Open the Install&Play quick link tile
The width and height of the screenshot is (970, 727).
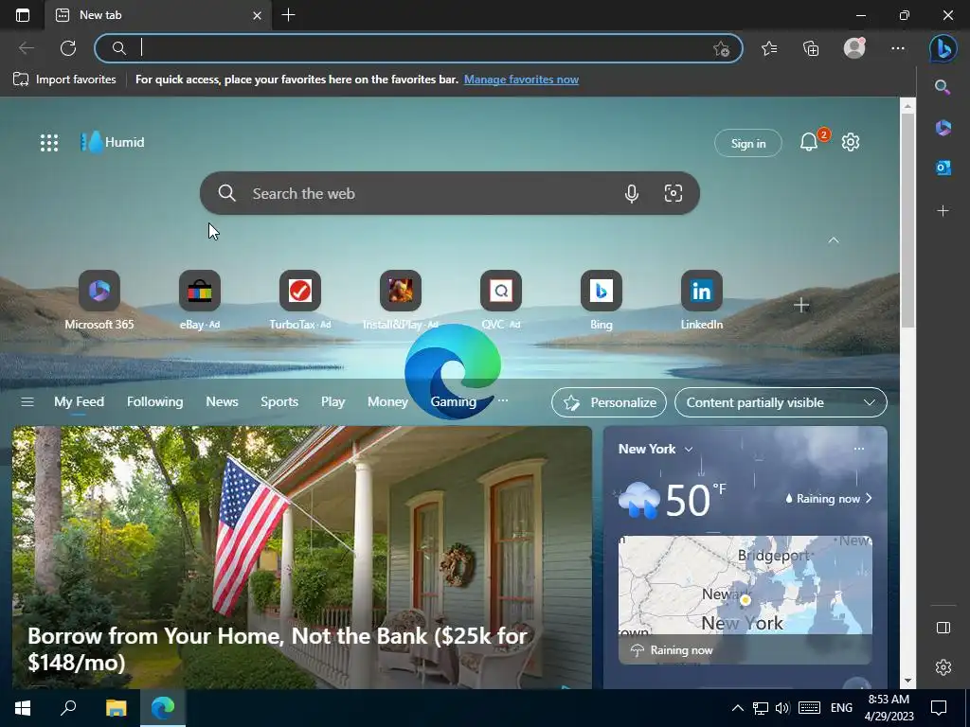click(401, 300)
